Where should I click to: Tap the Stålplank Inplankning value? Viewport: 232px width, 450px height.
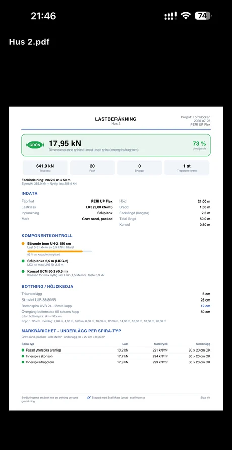click(105, 213)
